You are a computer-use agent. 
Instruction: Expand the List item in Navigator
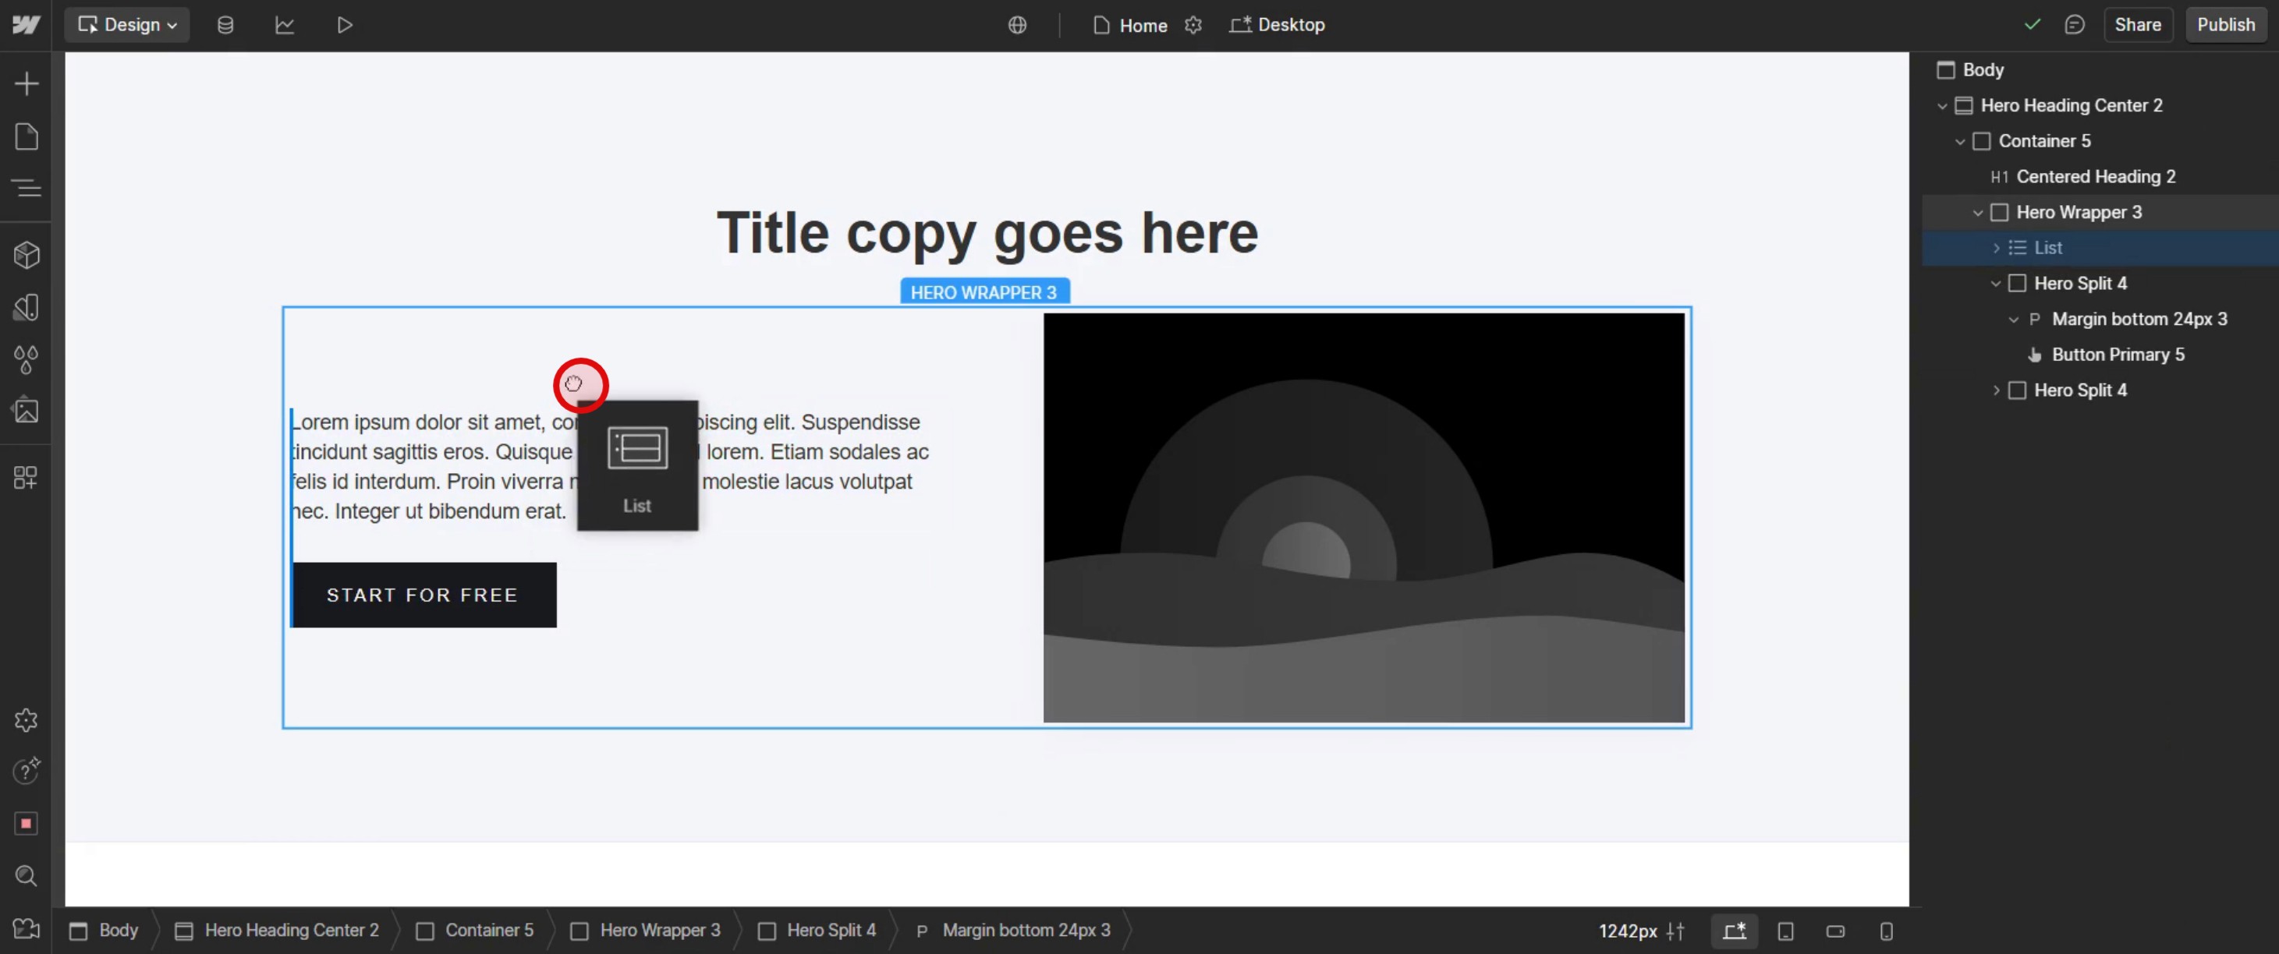pos(1996,249)
